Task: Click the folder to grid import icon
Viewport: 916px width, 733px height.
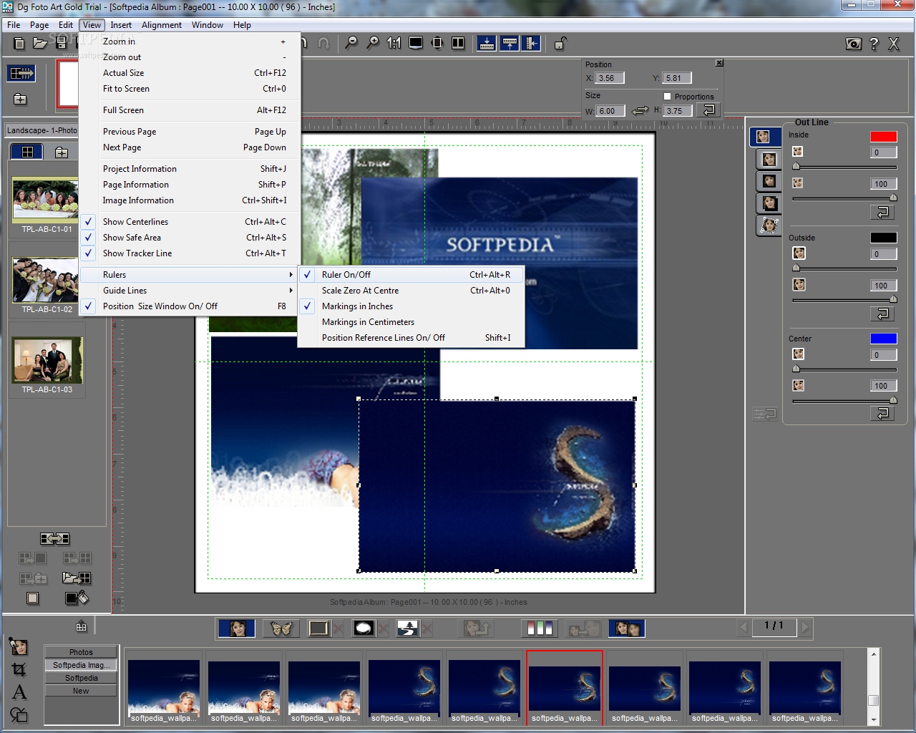Action: 77,578
